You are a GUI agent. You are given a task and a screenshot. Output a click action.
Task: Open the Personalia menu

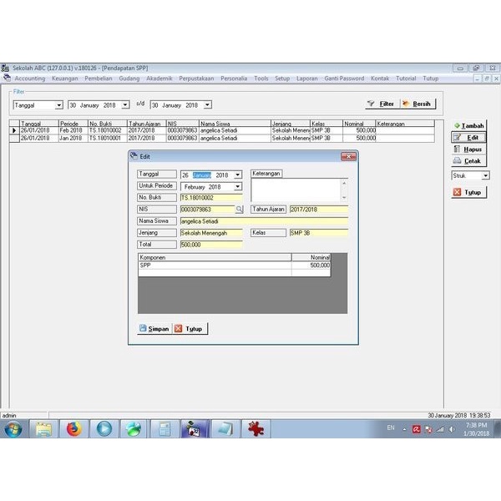point(234,78)
